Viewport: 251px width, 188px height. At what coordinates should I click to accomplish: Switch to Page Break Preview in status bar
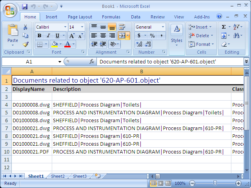pyautogui.click(x=167, y=183)
